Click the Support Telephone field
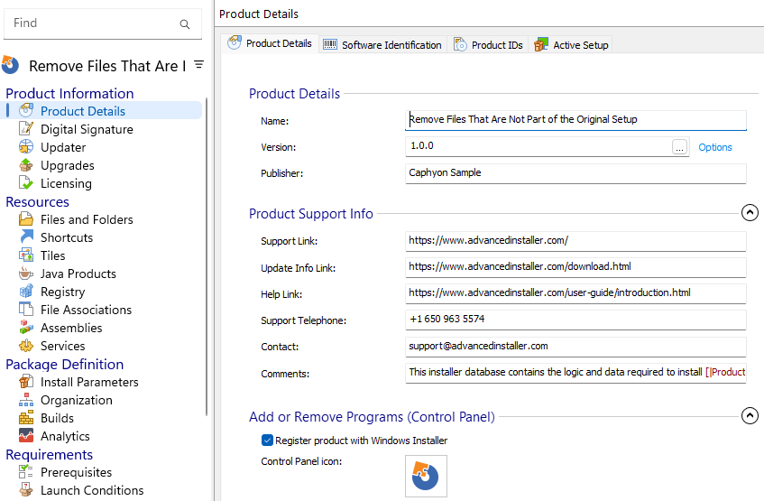Image resolution: width=764 pixels, height=501 pixels. (x=575, y=320)
